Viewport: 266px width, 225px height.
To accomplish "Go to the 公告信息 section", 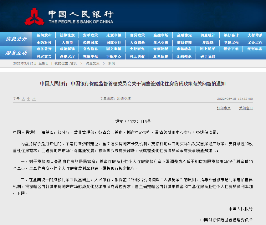I will (x=90, y=49).
